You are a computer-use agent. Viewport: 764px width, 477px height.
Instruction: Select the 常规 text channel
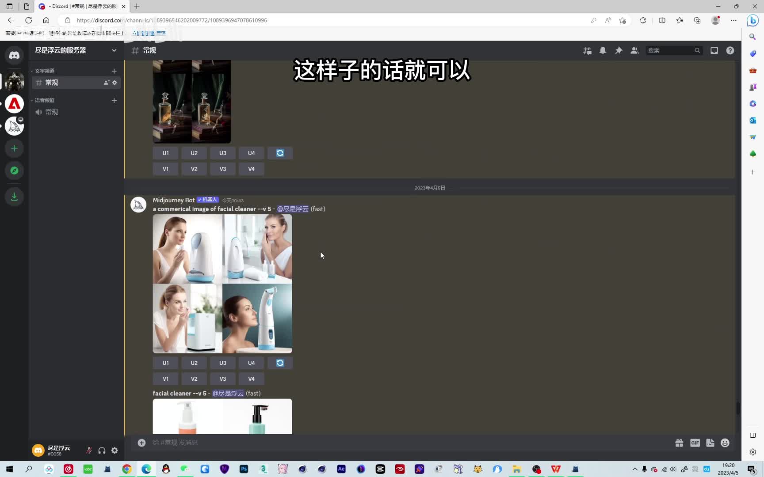tap(52, 83)
